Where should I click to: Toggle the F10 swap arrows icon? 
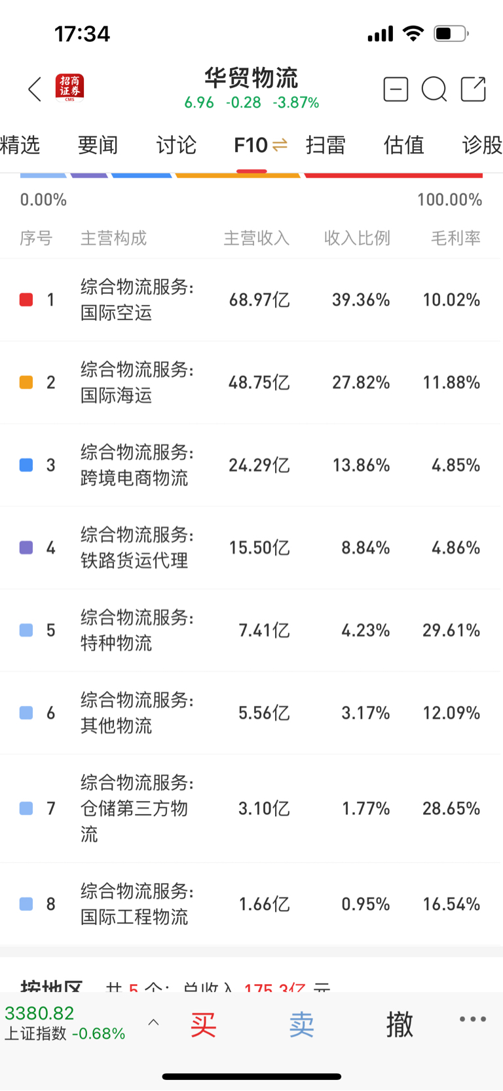[x=280, y=145]
